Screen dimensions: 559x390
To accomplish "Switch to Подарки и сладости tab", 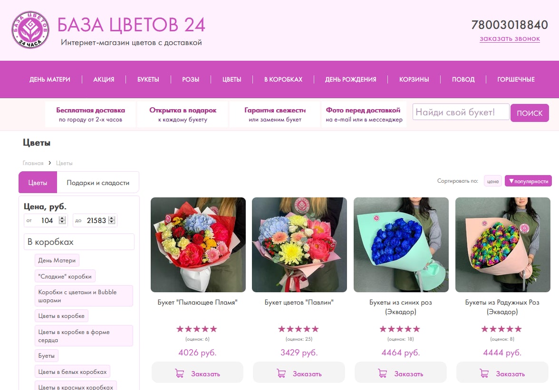I will click(98, 183).
